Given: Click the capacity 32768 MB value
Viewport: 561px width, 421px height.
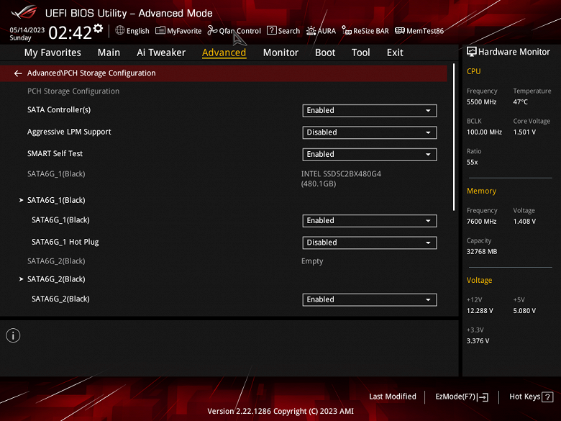Looking at the screenshot, I should tap(482, 252).
